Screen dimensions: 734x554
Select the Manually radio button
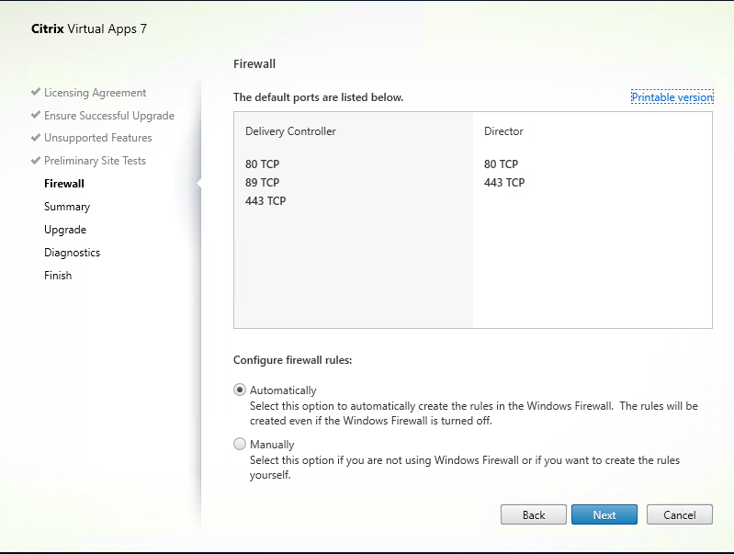point(240,444)
